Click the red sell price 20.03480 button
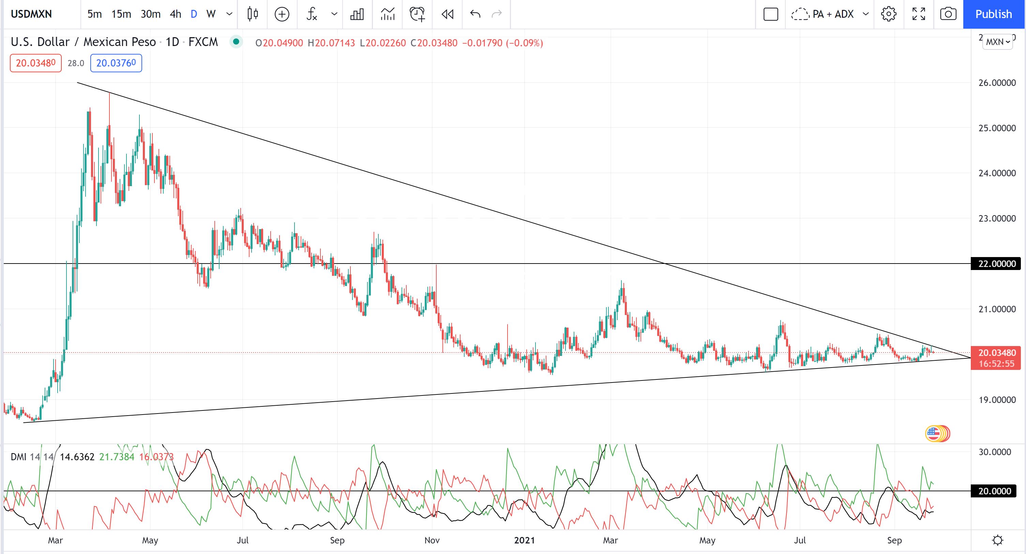1026x554 pixels. [x=36, y=63]
